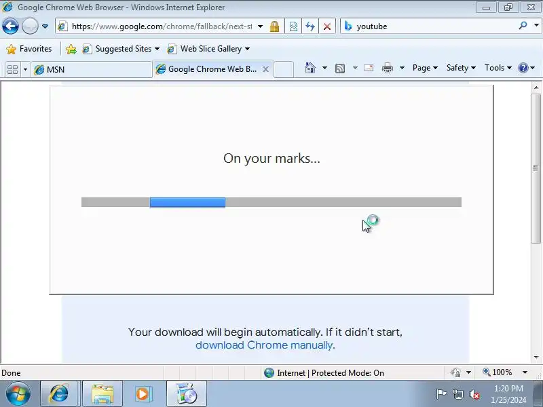Screen dimensions: 543x407
Task: Click the security lock icon
Action: pyautogui.click(x=275, y=26)
